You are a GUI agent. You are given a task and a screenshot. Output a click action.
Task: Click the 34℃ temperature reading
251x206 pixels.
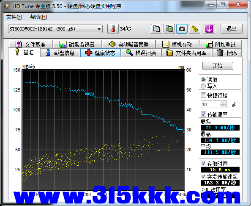tap(125, 29)
